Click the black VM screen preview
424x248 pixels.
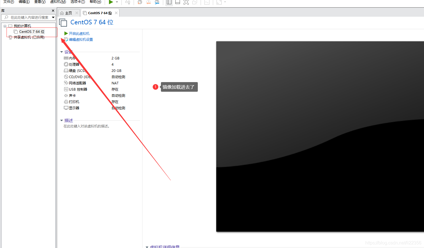click(320, 136)
